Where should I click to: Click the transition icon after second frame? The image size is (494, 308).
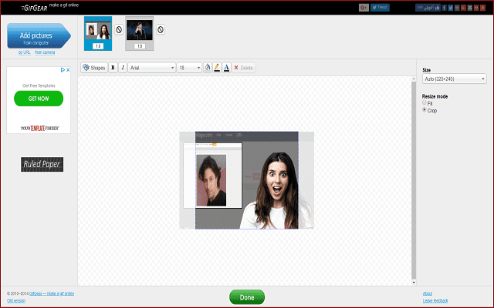click(161, 30)
